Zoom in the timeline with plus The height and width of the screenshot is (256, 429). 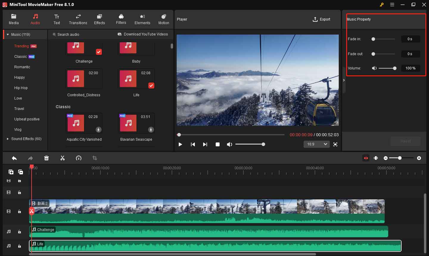click(x=419, y=158)
